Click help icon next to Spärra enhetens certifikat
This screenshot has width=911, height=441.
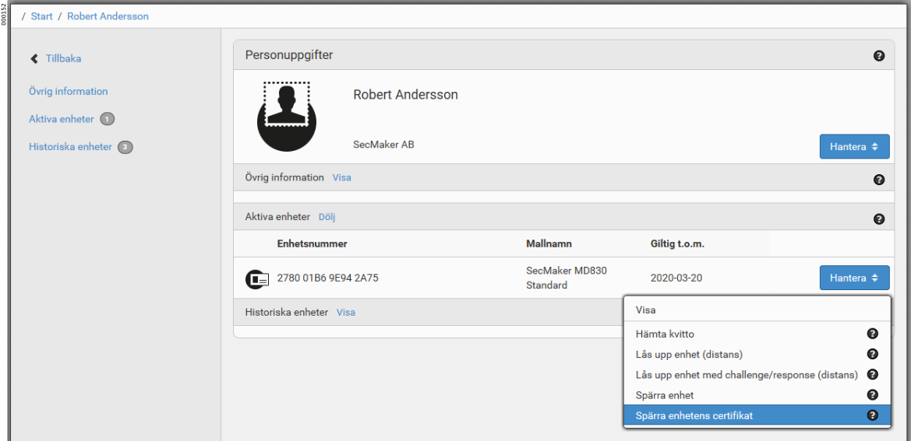pyautogui.click(x=873, y=416)
